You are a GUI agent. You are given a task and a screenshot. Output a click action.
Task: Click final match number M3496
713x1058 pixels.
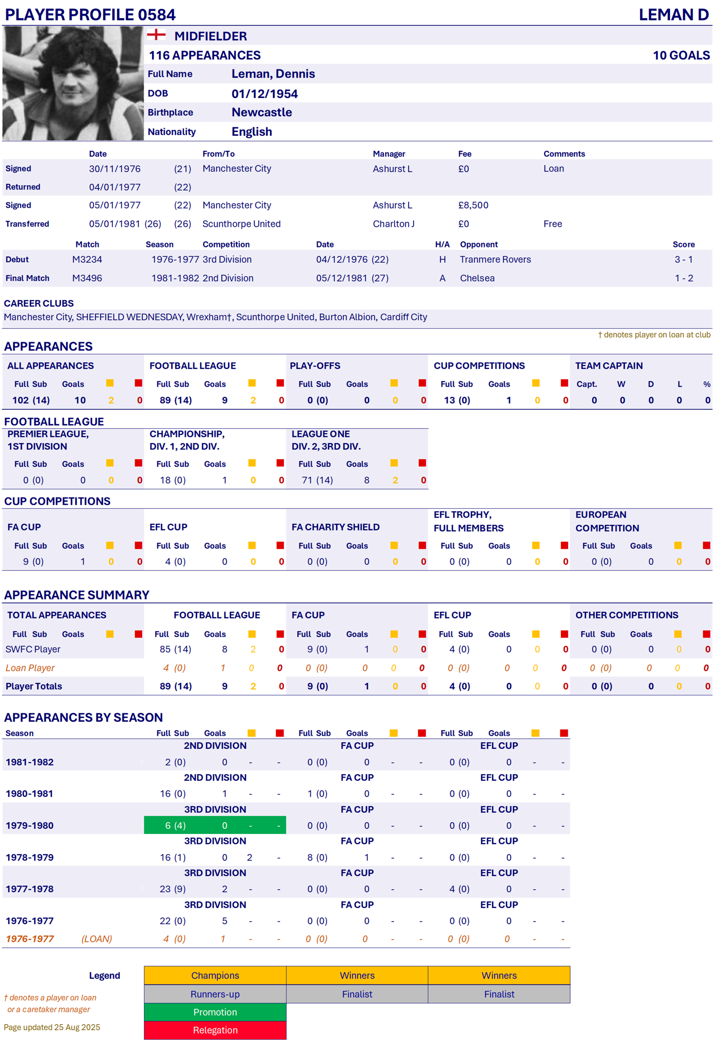tap(87, 278)
